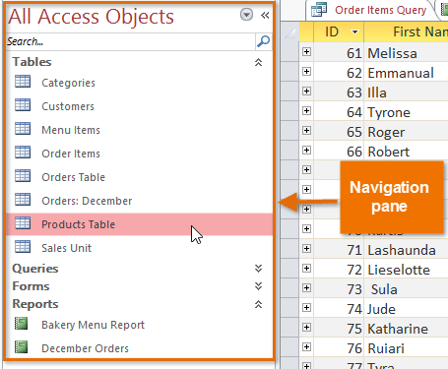
Task: Collapse the Tables group
Action: tap(258, 62)
